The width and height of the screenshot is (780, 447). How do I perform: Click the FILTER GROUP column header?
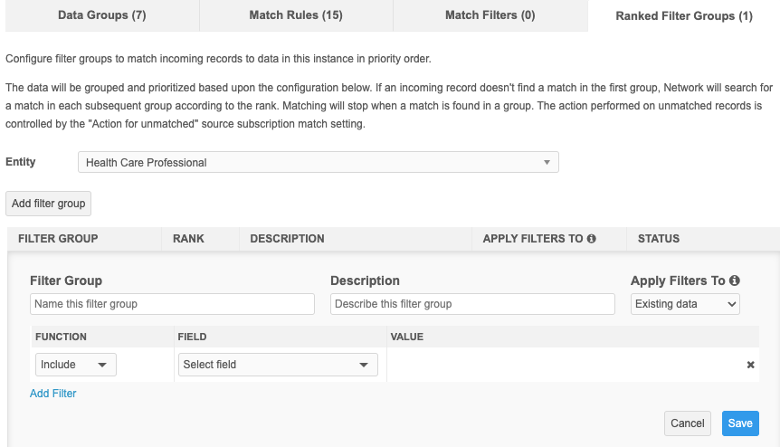click(58, 239)
